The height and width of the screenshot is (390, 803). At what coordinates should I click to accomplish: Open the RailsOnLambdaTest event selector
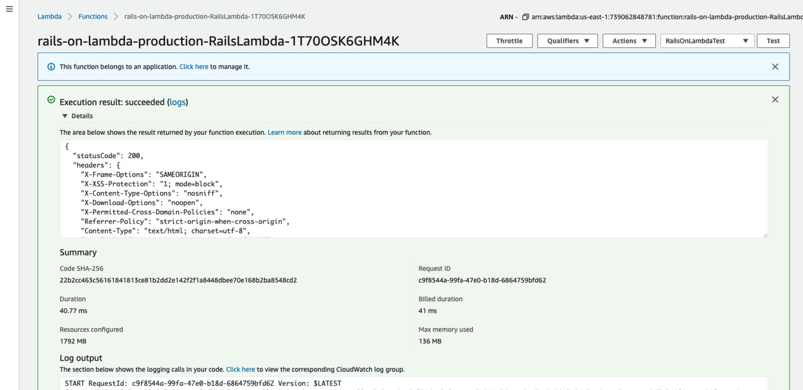pos(707,41)
